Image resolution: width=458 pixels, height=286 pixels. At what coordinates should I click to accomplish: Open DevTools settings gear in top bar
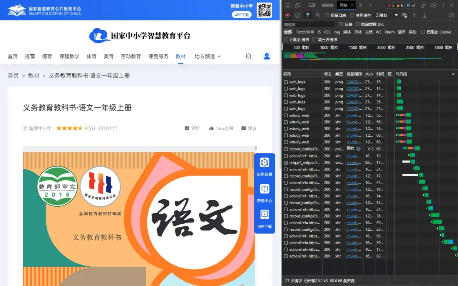click(x=434, y=5)
